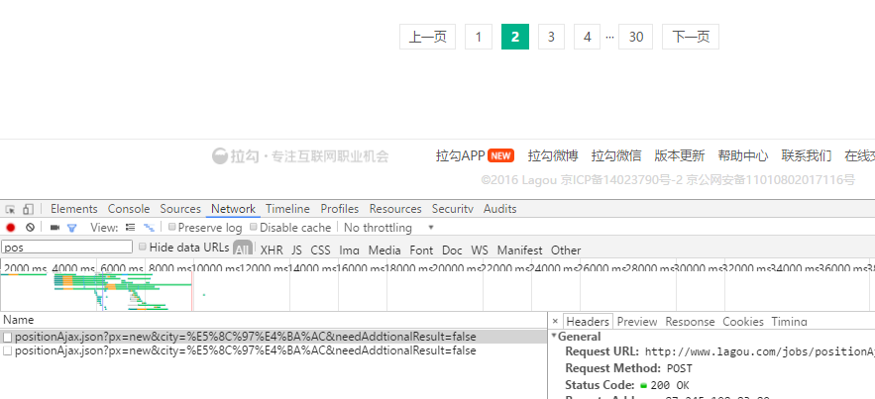
Task: Enable the Disable cache checkbox
Action: pos(254,227)
